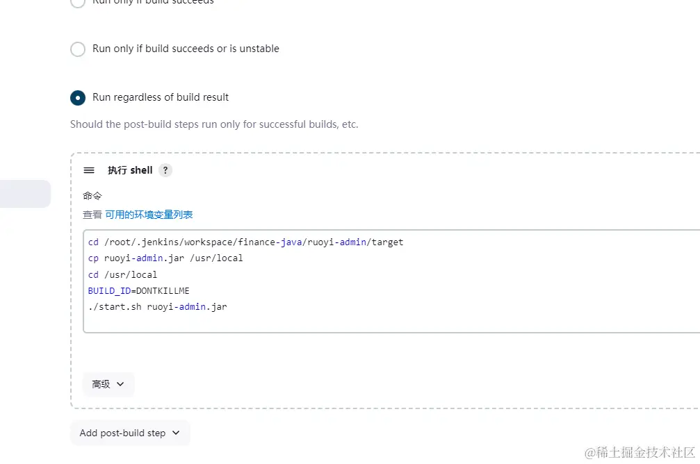The width and height of the screenshot is (700, 464).
Task: Click the BUILD_ID=DONTKILLME line
Action: (138, 290)
